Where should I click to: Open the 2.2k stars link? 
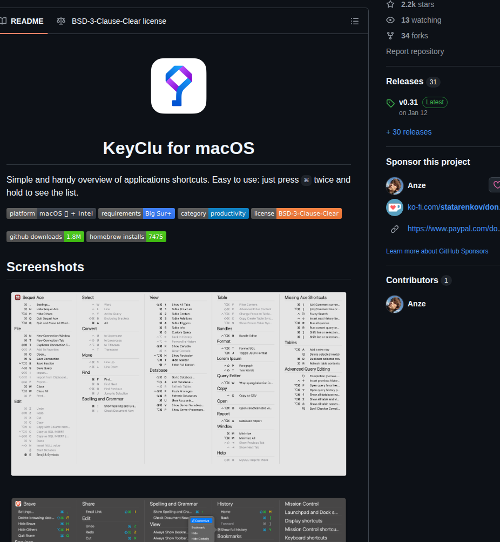tap(417, 4)
